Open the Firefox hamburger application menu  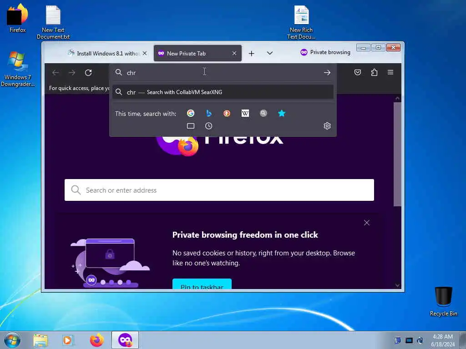coord(390,72)
